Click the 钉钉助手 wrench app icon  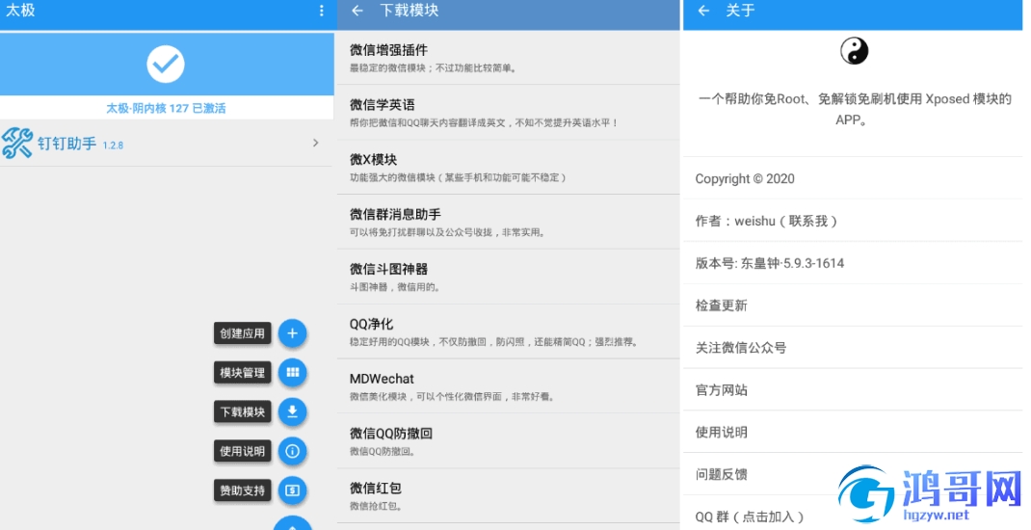pos(16,143)
